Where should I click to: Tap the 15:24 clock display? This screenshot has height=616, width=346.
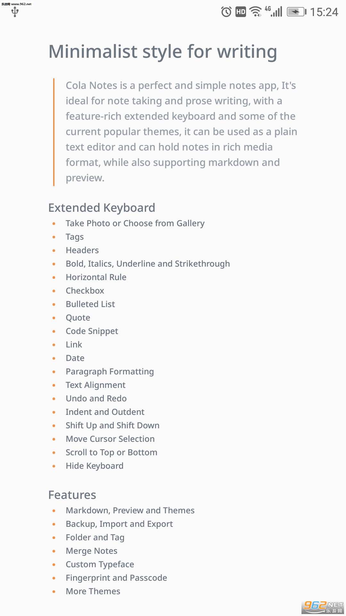[x=324, y=12]
